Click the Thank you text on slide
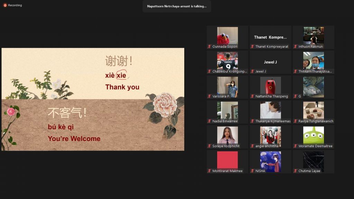Viewport: 354px width, 199px height. point(122,87)
